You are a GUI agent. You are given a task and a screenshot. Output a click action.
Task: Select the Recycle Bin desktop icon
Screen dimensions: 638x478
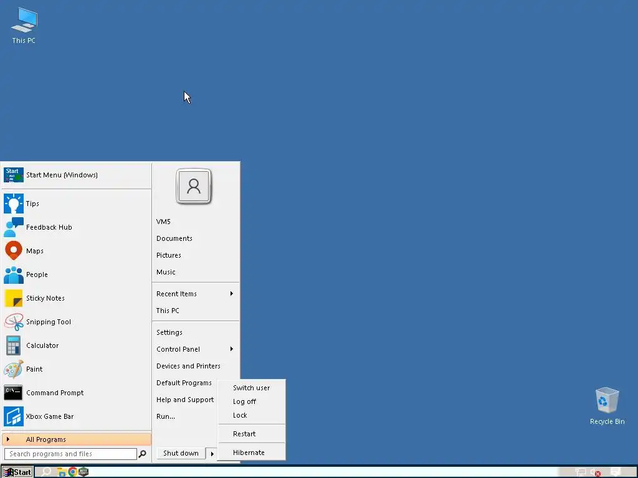[x=607, y=406]
